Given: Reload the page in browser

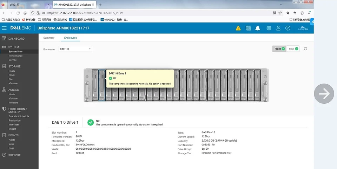Looking at the screenshot, I should pyautogui.click(x=18, y=13).
